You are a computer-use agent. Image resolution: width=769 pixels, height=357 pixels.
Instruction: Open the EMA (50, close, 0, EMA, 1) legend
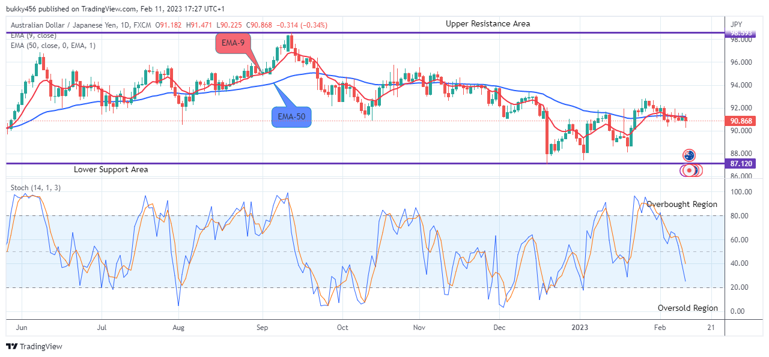53,46
